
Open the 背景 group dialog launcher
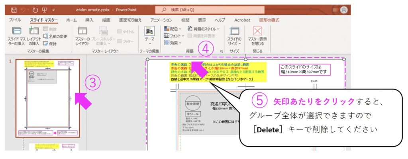222,51
